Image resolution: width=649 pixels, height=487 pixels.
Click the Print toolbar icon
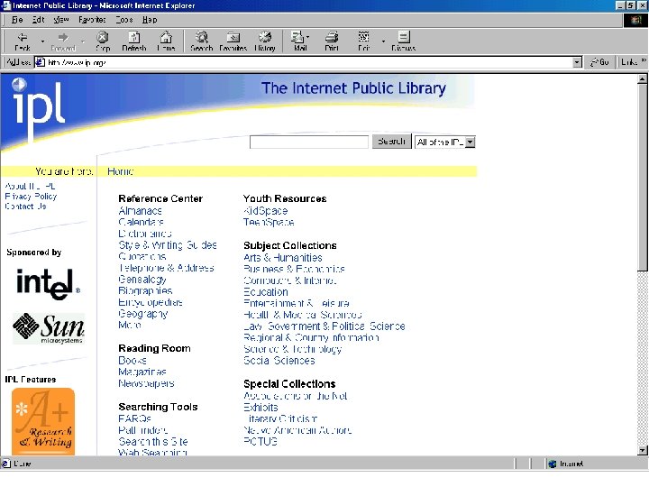click(332, 38)
